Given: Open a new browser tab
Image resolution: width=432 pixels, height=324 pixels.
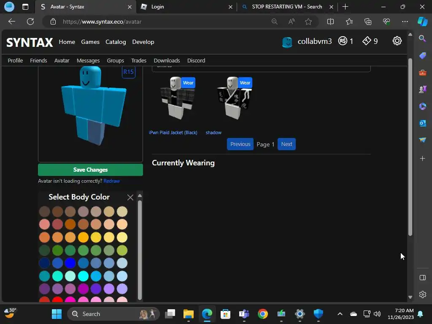Looking at the screenshot, I should (345, 7).
